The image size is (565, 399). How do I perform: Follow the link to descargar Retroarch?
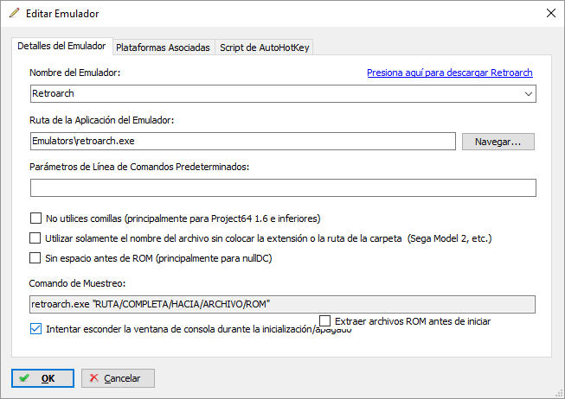click(x=450, y=73)
